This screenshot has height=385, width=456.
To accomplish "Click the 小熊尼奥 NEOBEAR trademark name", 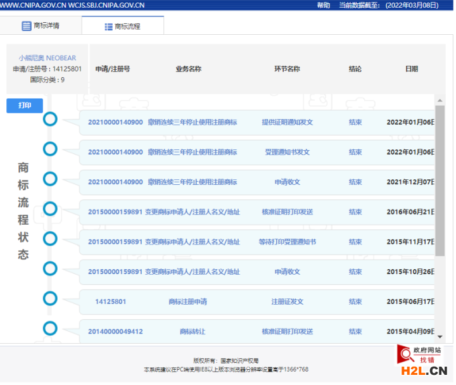I will [47, 58].
